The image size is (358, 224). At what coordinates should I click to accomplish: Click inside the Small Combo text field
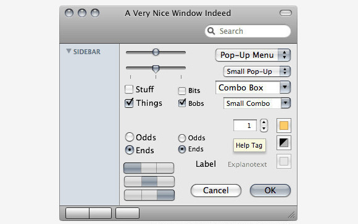pos(252,103)
